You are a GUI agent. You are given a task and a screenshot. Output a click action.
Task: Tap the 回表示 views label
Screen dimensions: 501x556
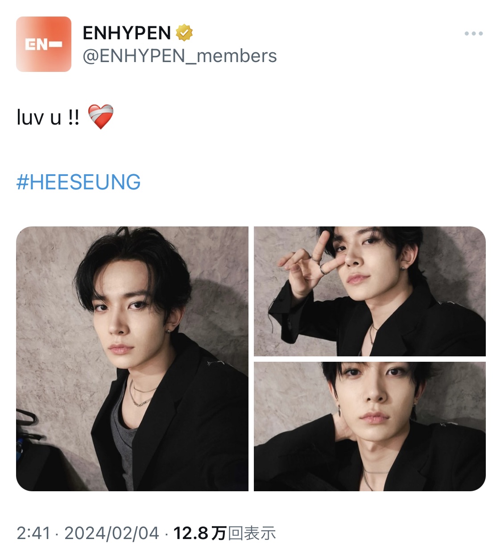(x=252, y=533)
